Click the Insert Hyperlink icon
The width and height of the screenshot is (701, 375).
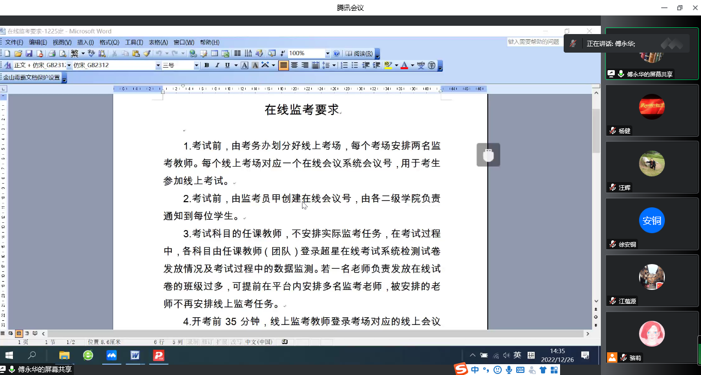pyautogui.click(x=193, y=53)
